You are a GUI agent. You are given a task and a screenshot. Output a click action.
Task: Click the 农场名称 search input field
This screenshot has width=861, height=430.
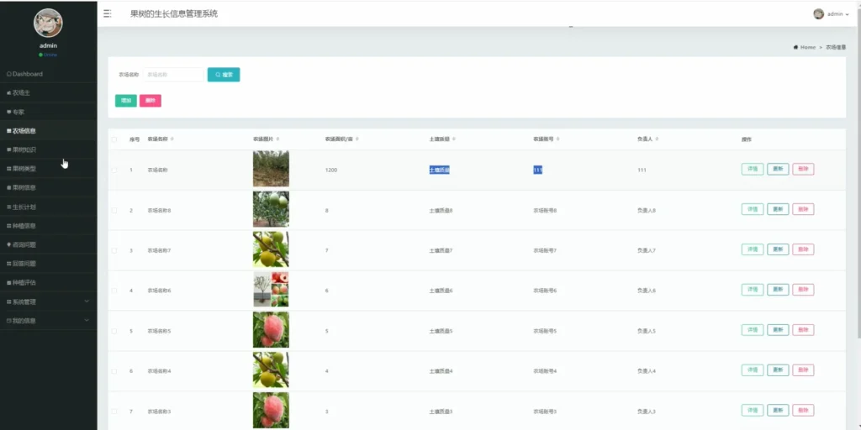(173, 75)
